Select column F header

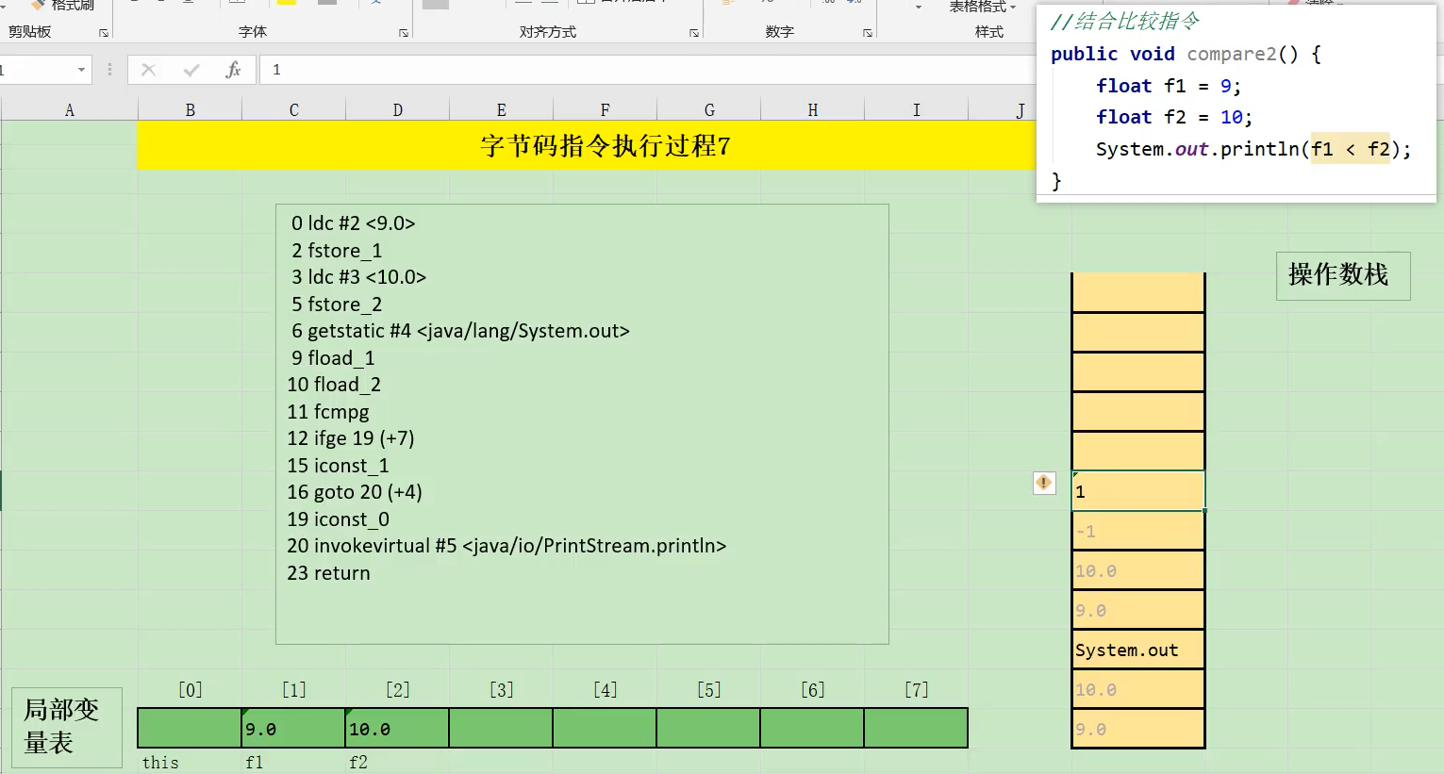(x=606, y=110)
